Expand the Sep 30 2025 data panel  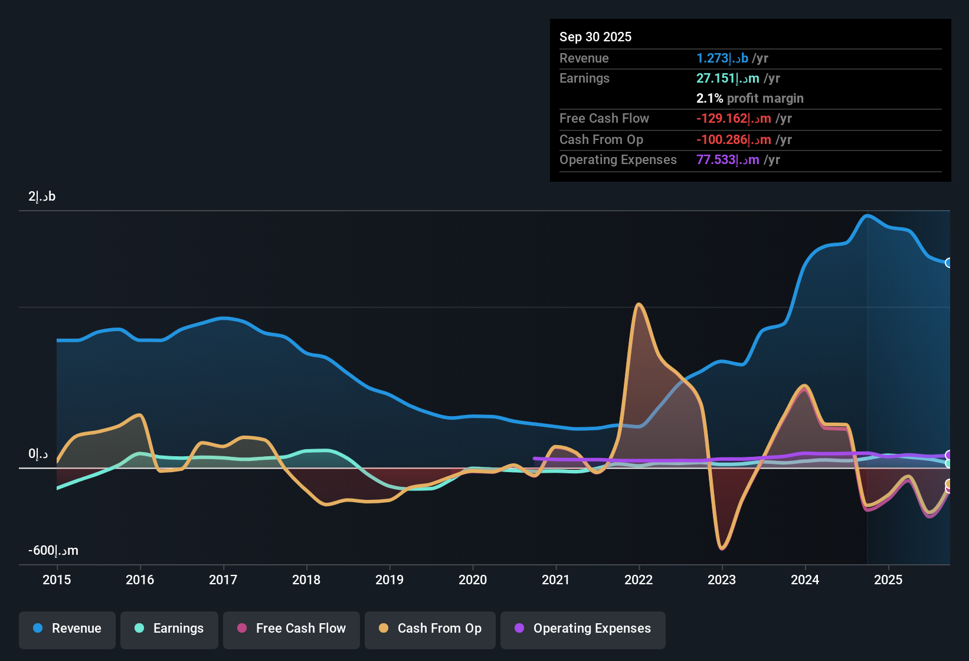pyautogui.click(x=595, y=37)
